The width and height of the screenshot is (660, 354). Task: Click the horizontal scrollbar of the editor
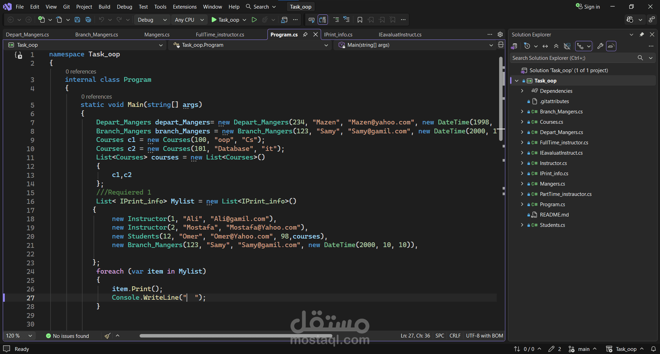pyautogui.click(x=236, y=336)
